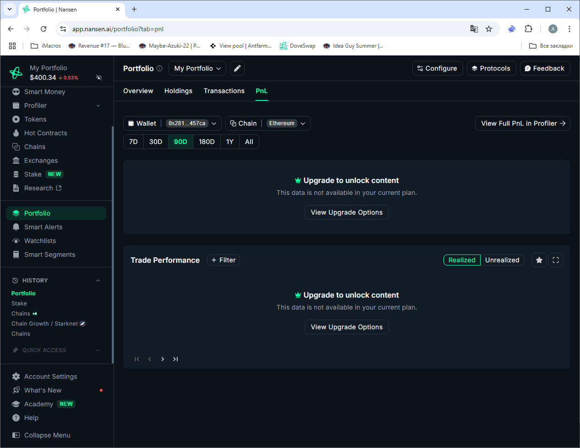Open the browser extensions puzzle icon
This screenshot has width=580, height=448.
[x=528, y=29]
